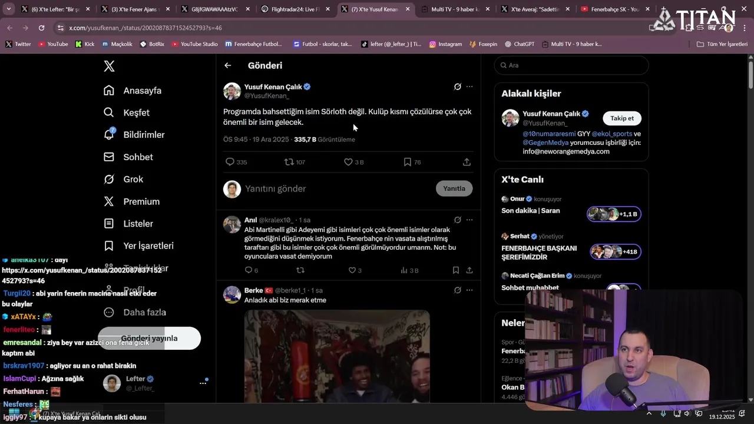Screen dimensions: 754x424
Task: Open @10numararesmi mention link
Action: (549, 134)
